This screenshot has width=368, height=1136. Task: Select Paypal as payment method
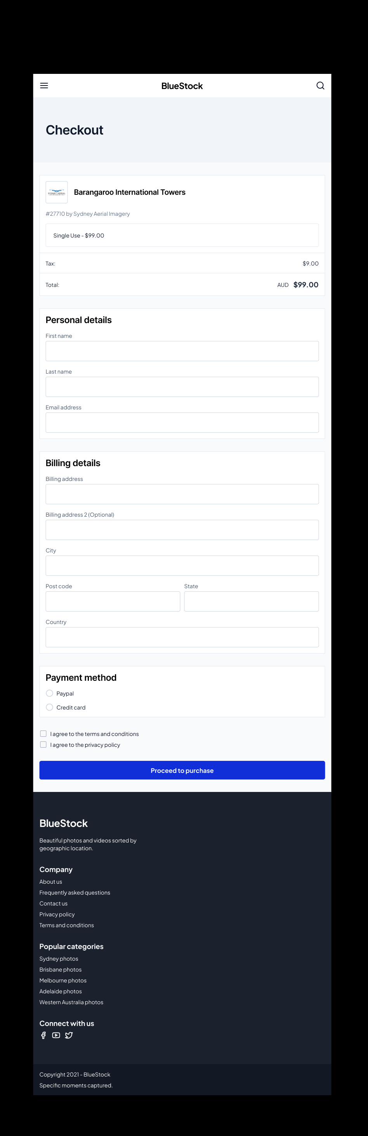50,693
